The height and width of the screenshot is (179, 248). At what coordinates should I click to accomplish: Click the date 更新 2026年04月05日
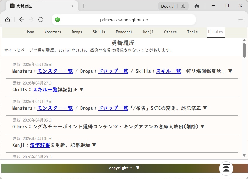click(x=32, y=120)
